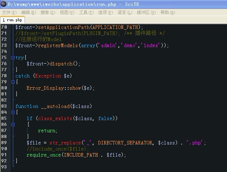The image size is (227, 172).
Task: Open the 选项 (Options) menu
Action: tap(105, 12)
